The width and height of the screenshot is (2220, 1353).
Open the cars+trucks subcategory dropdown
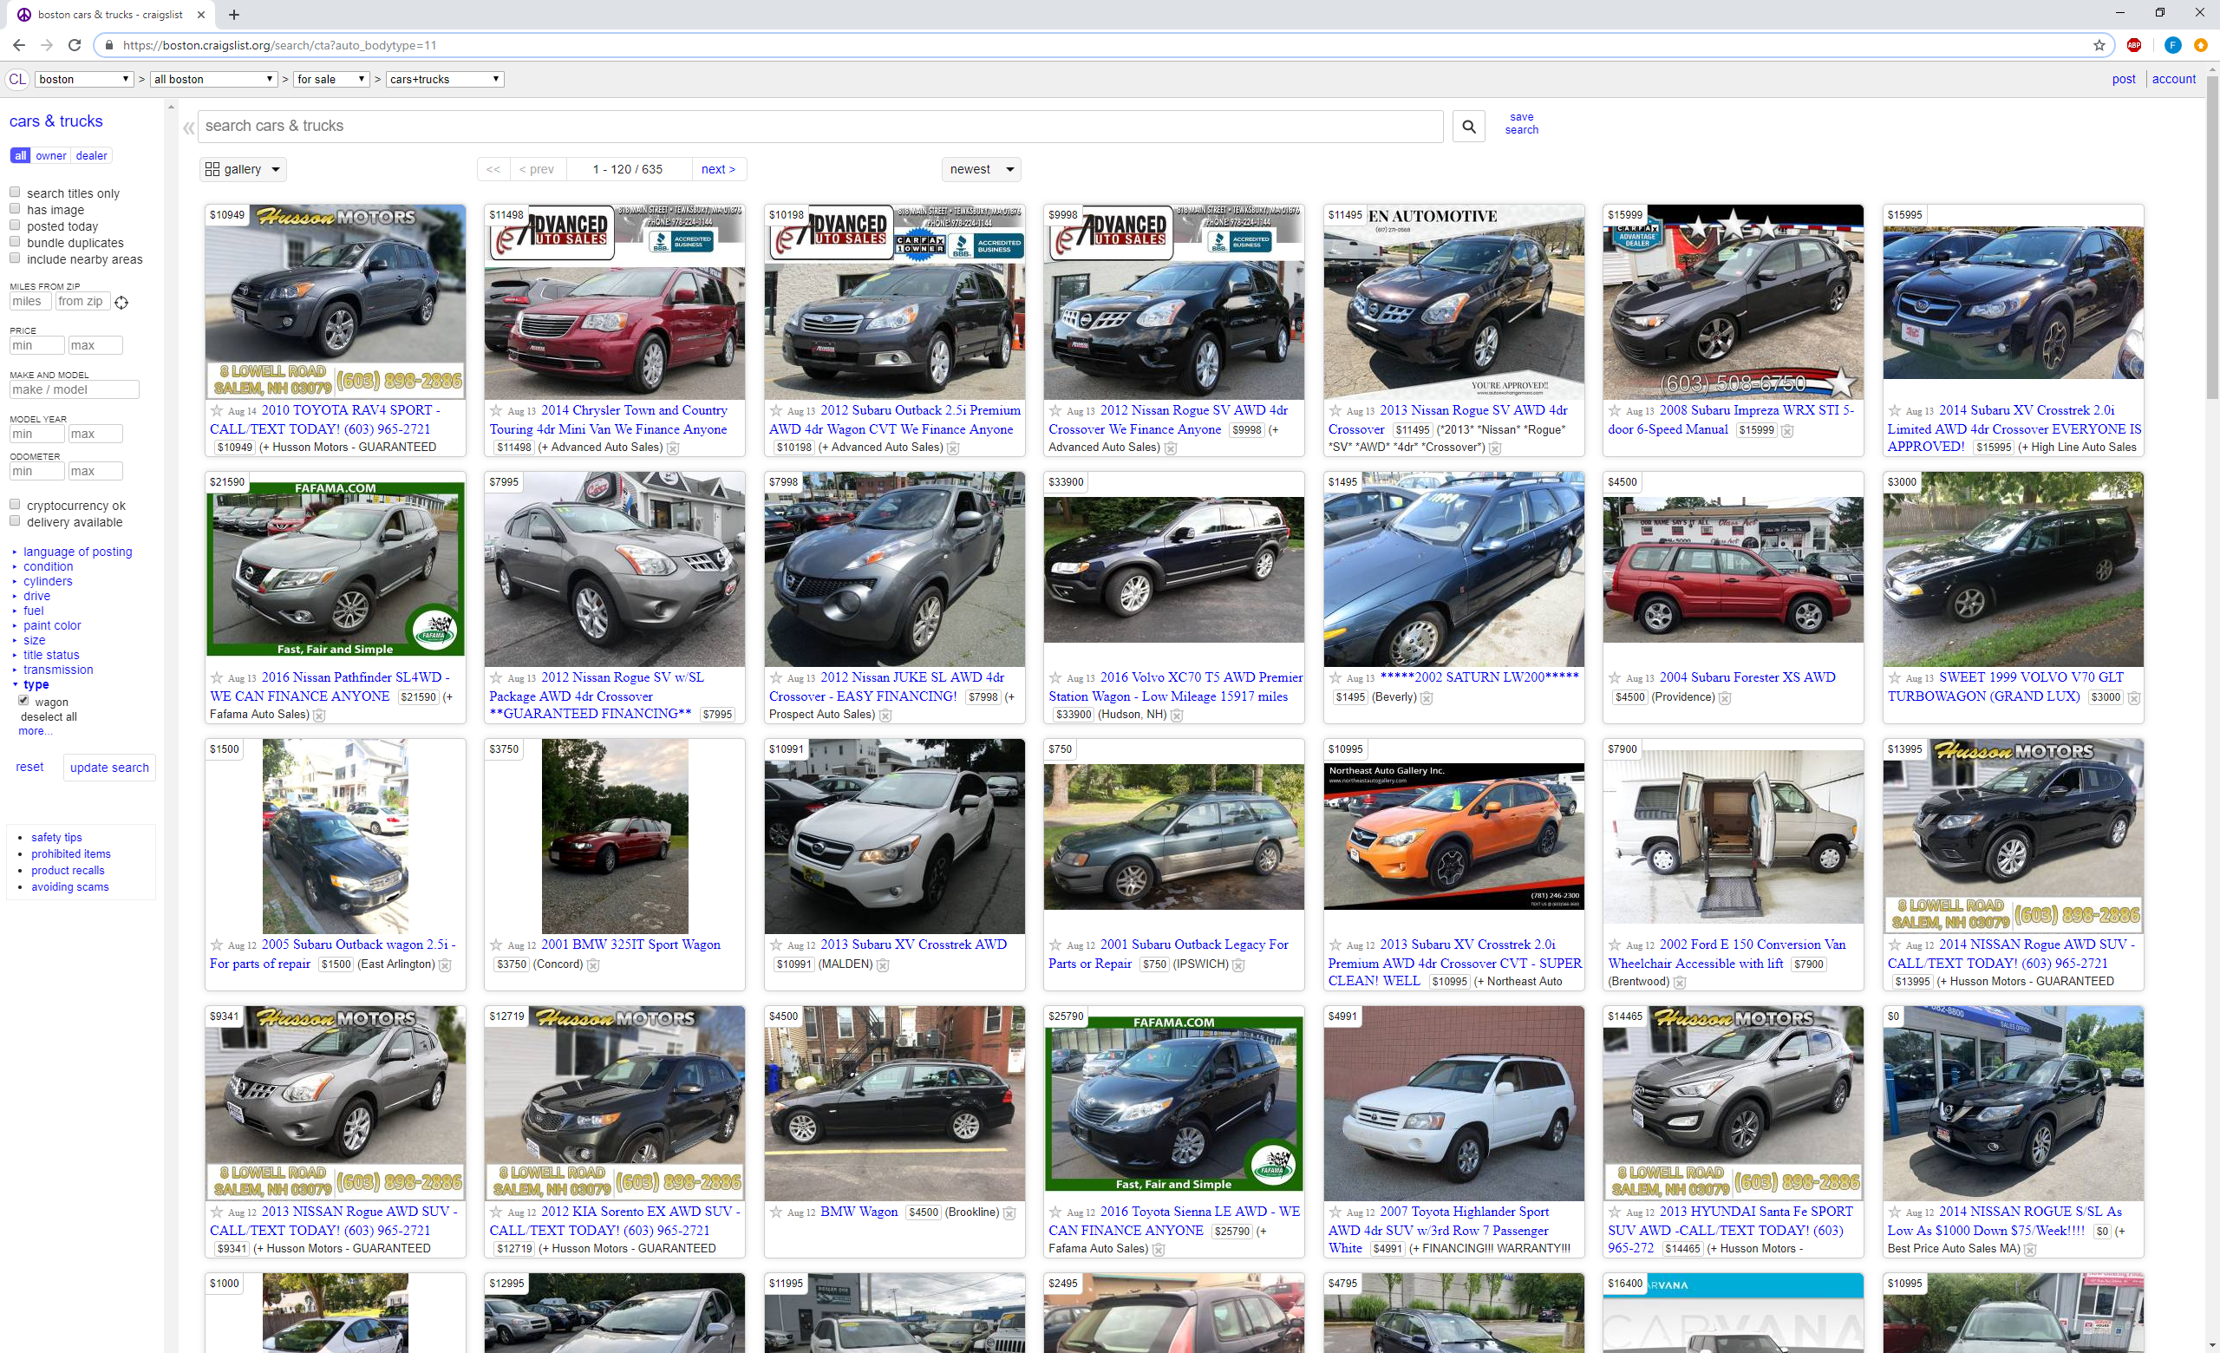click(445, 79)
